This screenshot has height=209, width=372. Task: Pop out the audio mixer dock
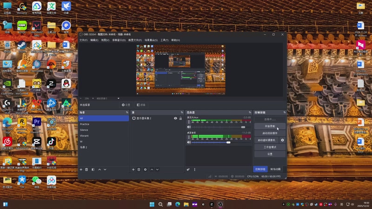(250, 112)
